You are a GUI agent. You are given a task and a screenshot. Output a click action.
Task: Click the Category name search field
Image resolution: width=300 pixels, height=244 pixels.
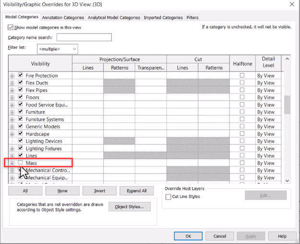(x=84, y=37)
